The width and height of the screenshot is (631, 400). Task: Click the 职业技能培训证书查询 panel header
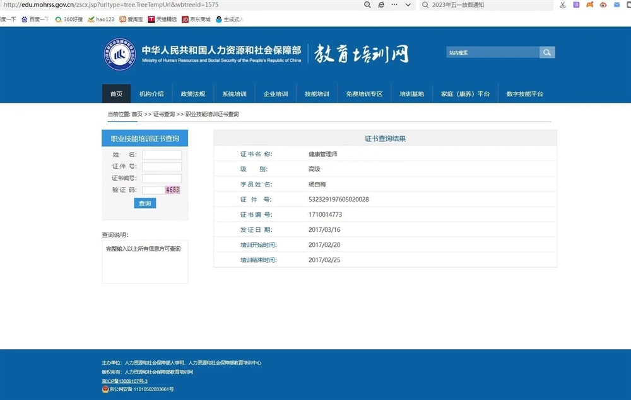point(145,138)
